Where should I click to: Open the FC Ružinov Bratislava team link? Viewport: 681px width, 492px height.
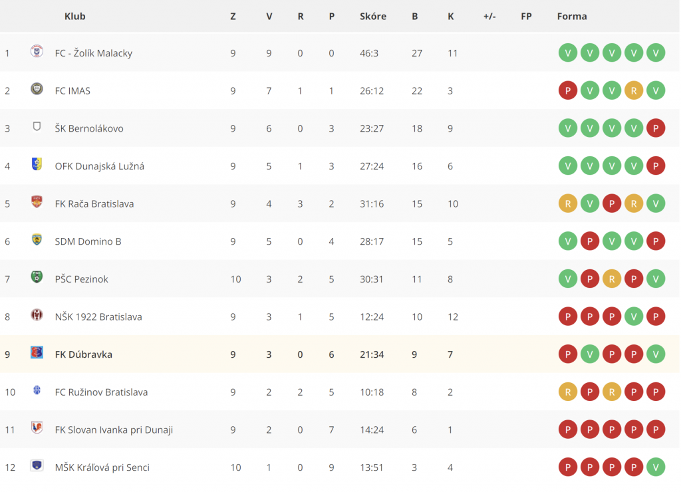point(101,392)
